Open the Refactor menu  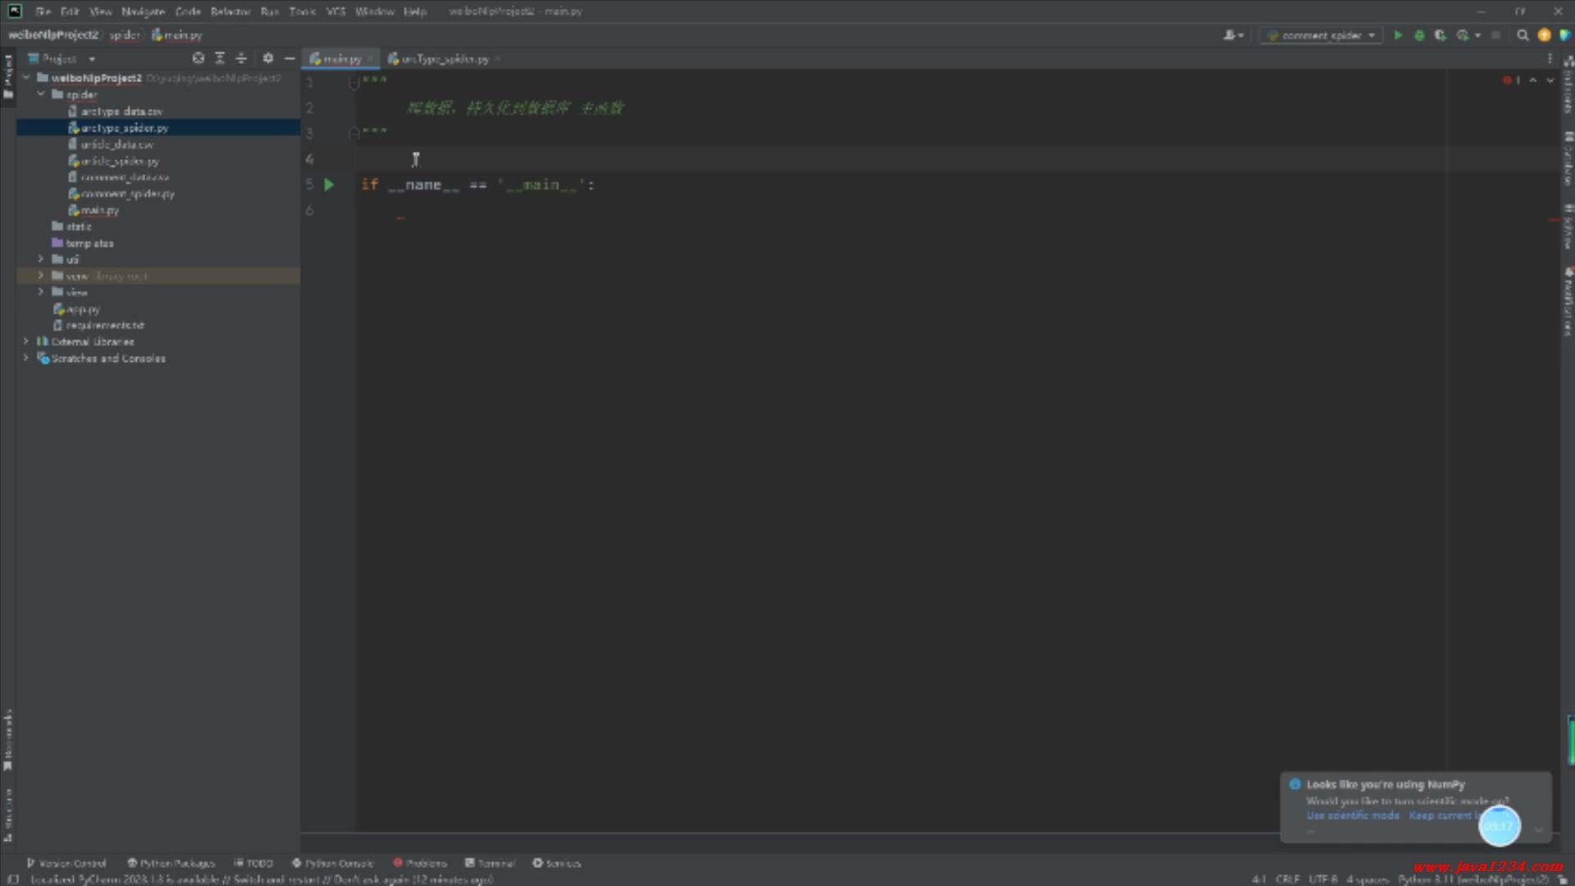coord(230,11)
